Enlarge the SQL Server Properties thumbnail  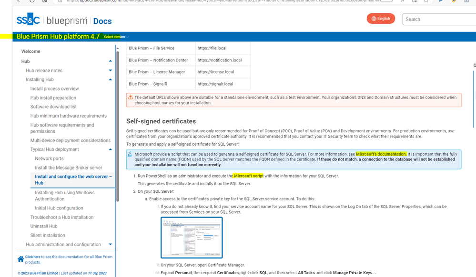pyautogui.click(x=192, y=237)
